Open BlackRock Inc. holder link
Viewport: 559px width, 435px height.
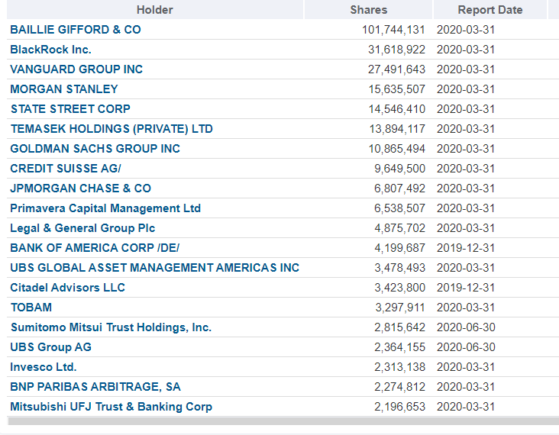tap(50, 50)
